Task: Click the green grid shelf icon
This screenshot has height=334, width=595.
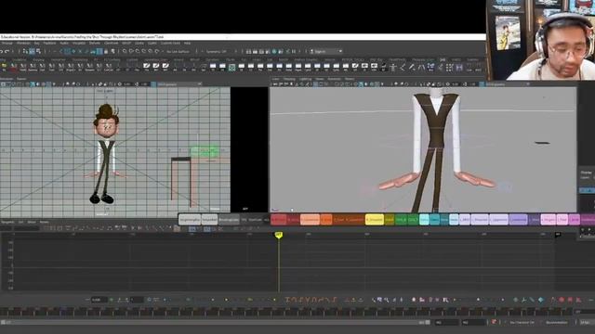Action: (x=231, y=68)
